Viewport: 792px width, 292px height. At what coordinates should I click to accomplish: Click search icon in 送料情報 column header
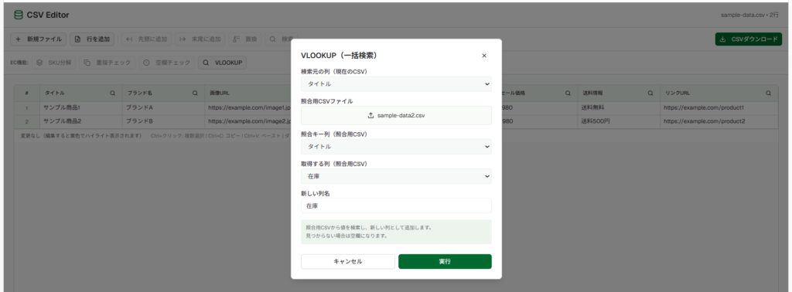[650, 93]
